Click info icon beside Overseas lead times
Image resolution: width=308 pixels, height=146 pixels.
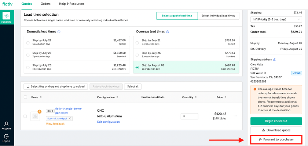point(168,32)
